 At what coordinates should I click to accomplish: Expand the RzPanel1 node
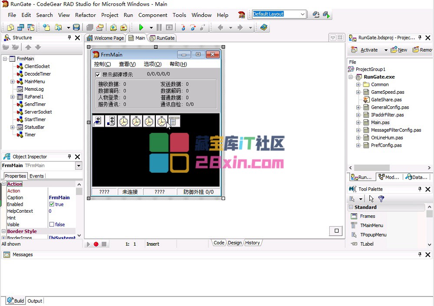[12, 97]
